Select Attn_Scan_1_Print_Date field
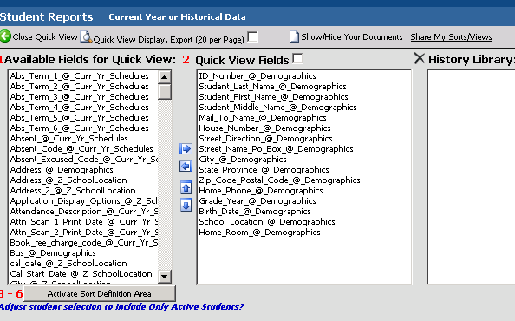The width and height of the screenshot is (515, 321). [x=83, y=222]
